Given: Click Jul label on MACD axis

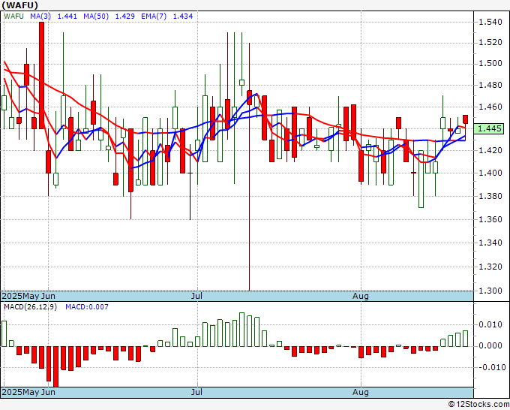Looking at the screenshot, I should (x=196, y=392).
